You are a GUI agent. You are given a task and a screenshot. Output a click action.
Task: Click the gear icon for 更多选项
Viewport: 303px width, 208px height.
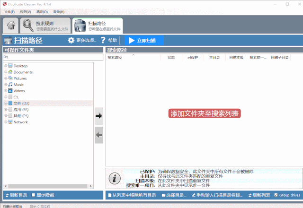(x=71, y=40)
